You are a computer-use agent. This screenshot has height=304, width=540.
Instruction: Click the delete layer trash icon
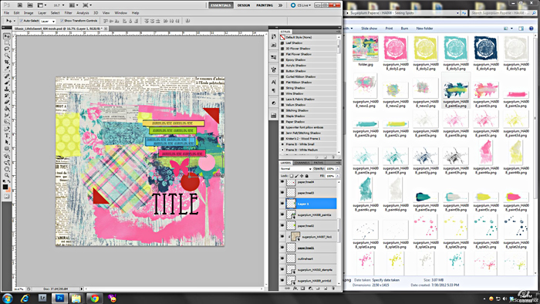pos(333,289)
